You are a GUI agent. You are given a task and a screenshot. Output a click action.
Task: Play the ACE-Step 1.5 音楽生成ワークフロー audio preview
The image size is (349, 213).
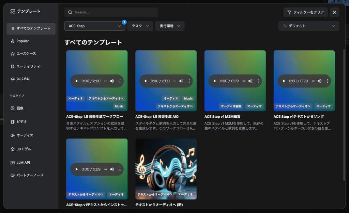(x=76, y=81)
